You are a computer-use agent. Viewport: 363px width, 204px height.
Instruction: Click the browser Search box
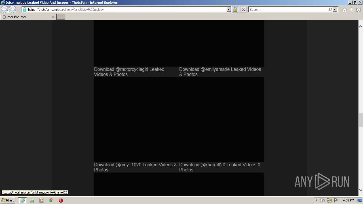click(288, 9)
